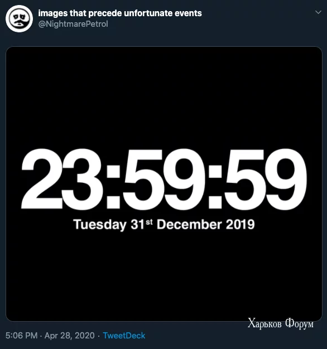Click the last '59' seconds digits
The height and width of the screenshot is (349, 327).
click(x=265, y=179)
